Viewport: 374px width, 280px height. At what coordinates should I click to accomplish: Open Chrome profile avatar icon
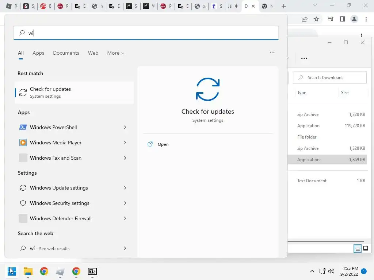[354, 19]
